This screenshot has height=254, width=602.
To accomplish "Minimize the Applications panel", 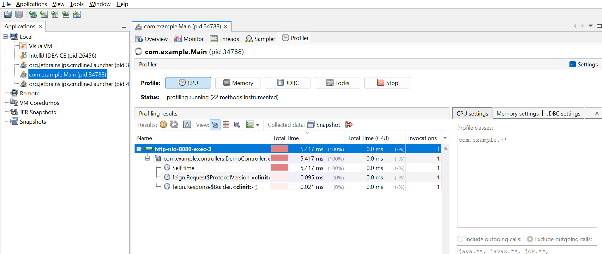I will pos(124,27).
